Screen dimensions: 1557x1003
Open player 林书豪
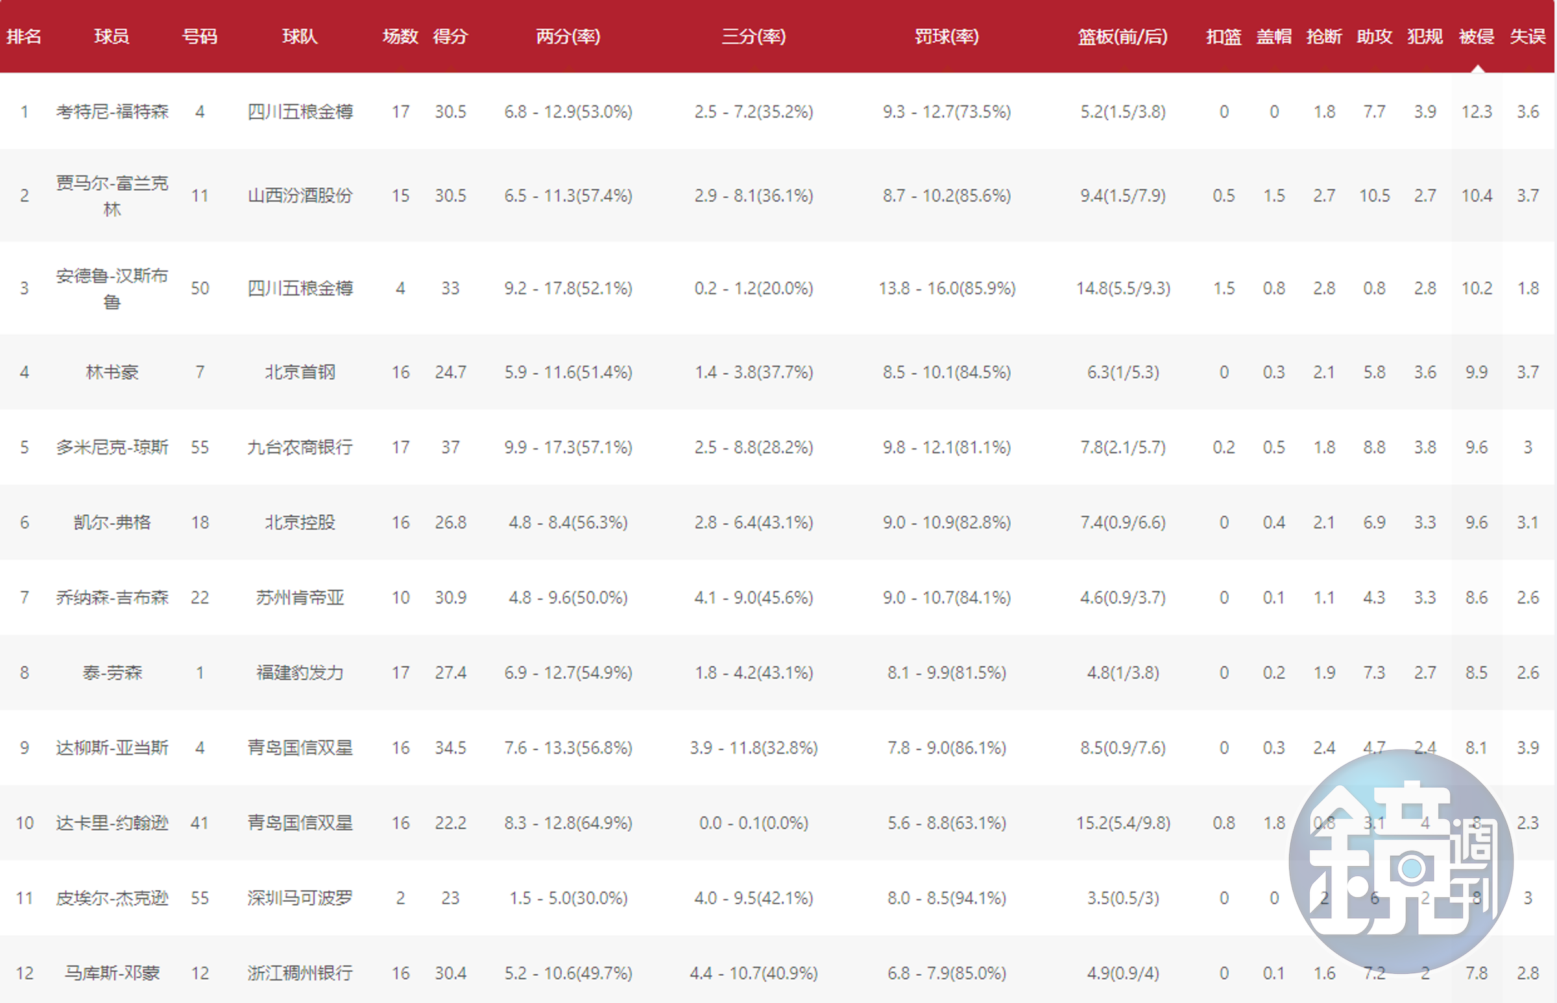112,372
